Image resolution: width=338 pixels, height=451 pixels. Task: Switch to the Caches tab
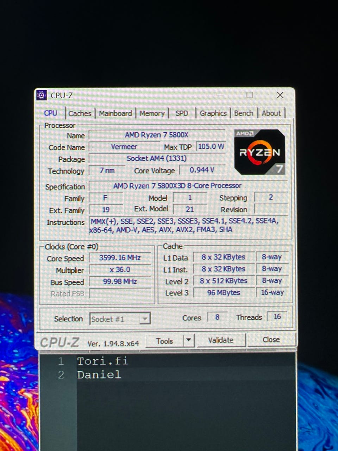(80, 113)
